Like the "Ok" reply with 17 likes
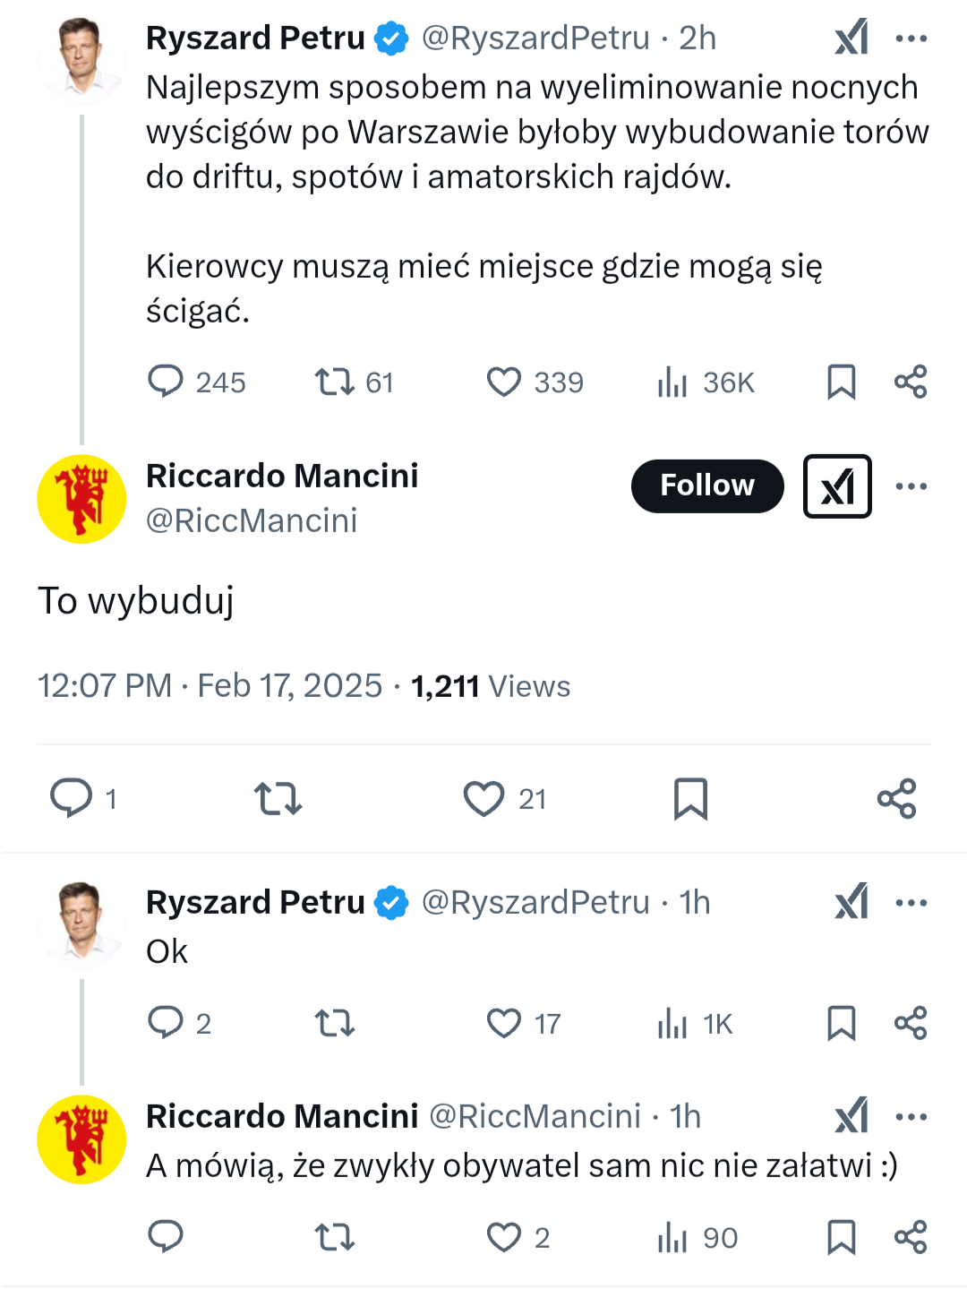Screen dimensions: 967x1289 point(504,1023)
